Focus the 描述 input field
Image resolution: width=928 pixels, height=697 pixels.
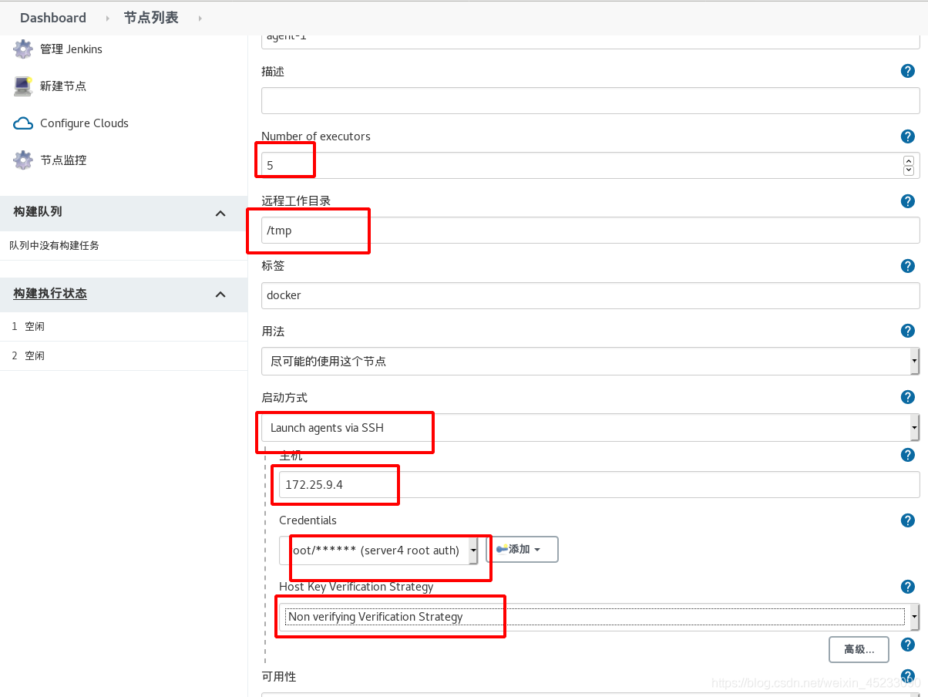coord(590,100)
